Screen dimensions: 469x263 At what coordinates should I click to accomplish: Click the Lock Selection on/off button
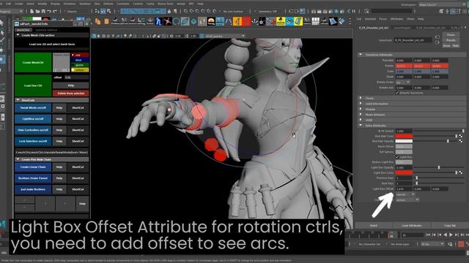(x=33, y=141)
